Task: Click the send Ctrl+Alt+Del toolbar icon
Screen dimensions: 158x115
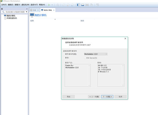Action: (58, 5)
